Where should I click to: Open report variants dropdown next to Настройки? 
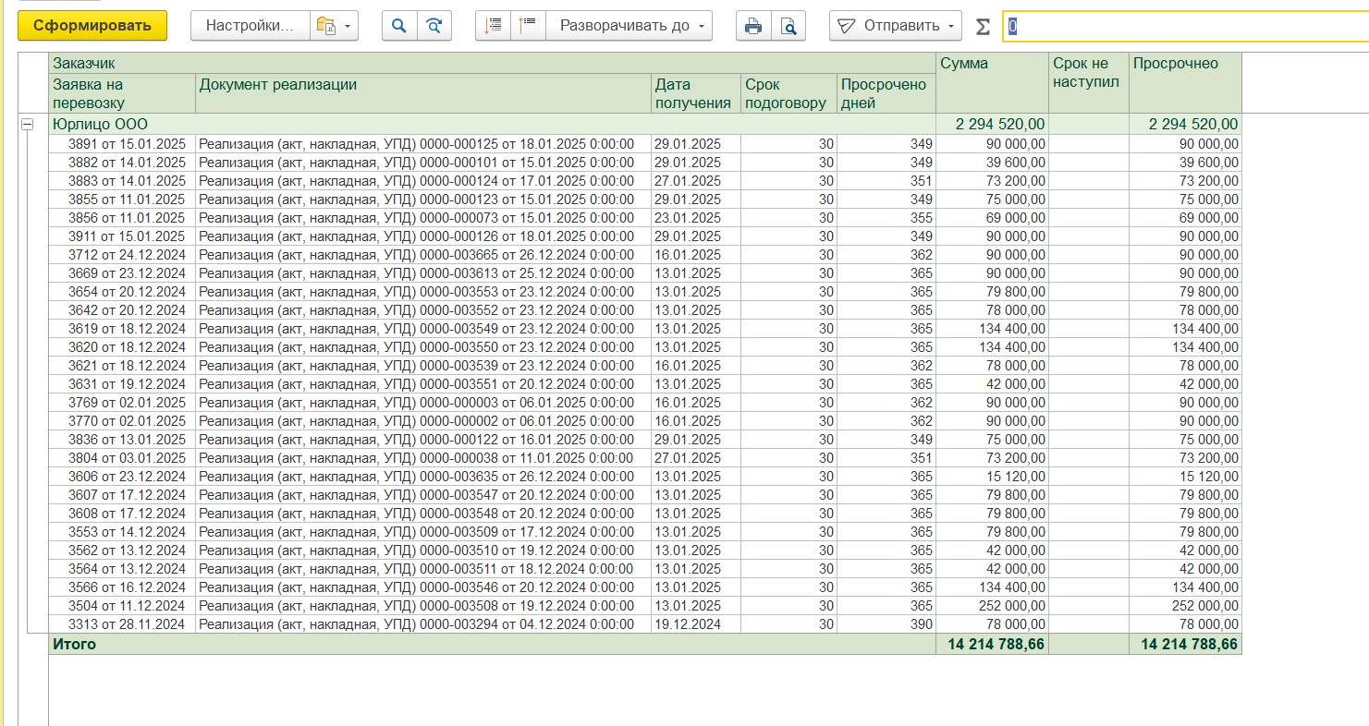pos(334,26)
